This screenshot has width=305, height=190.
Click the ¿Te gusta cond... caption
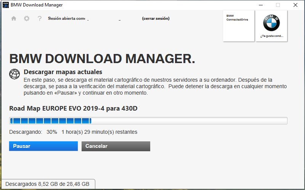click(272, 36)
